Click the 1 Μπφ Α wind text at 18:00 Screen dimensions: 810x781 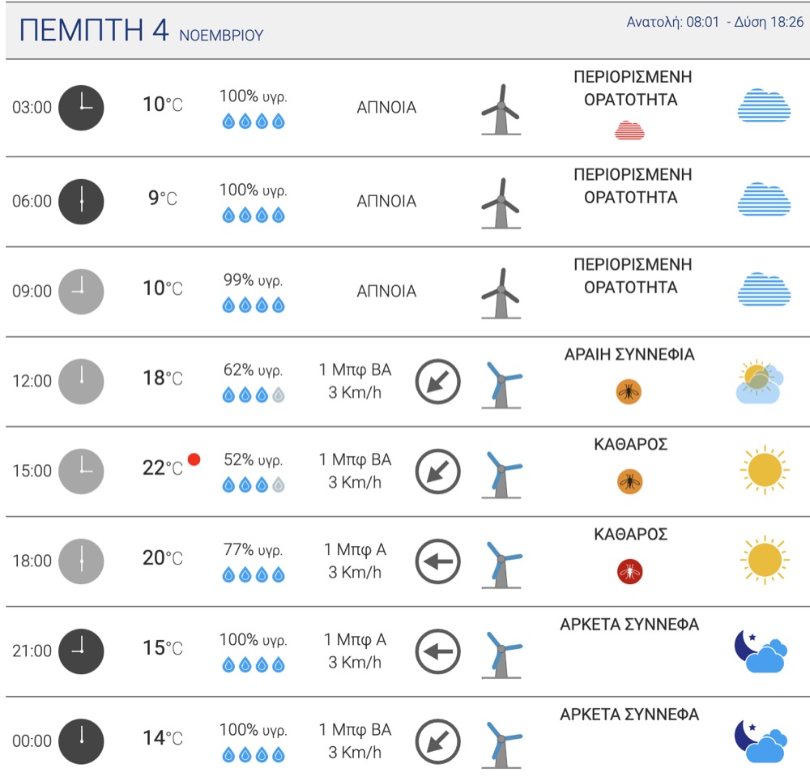tap(355, 549)
